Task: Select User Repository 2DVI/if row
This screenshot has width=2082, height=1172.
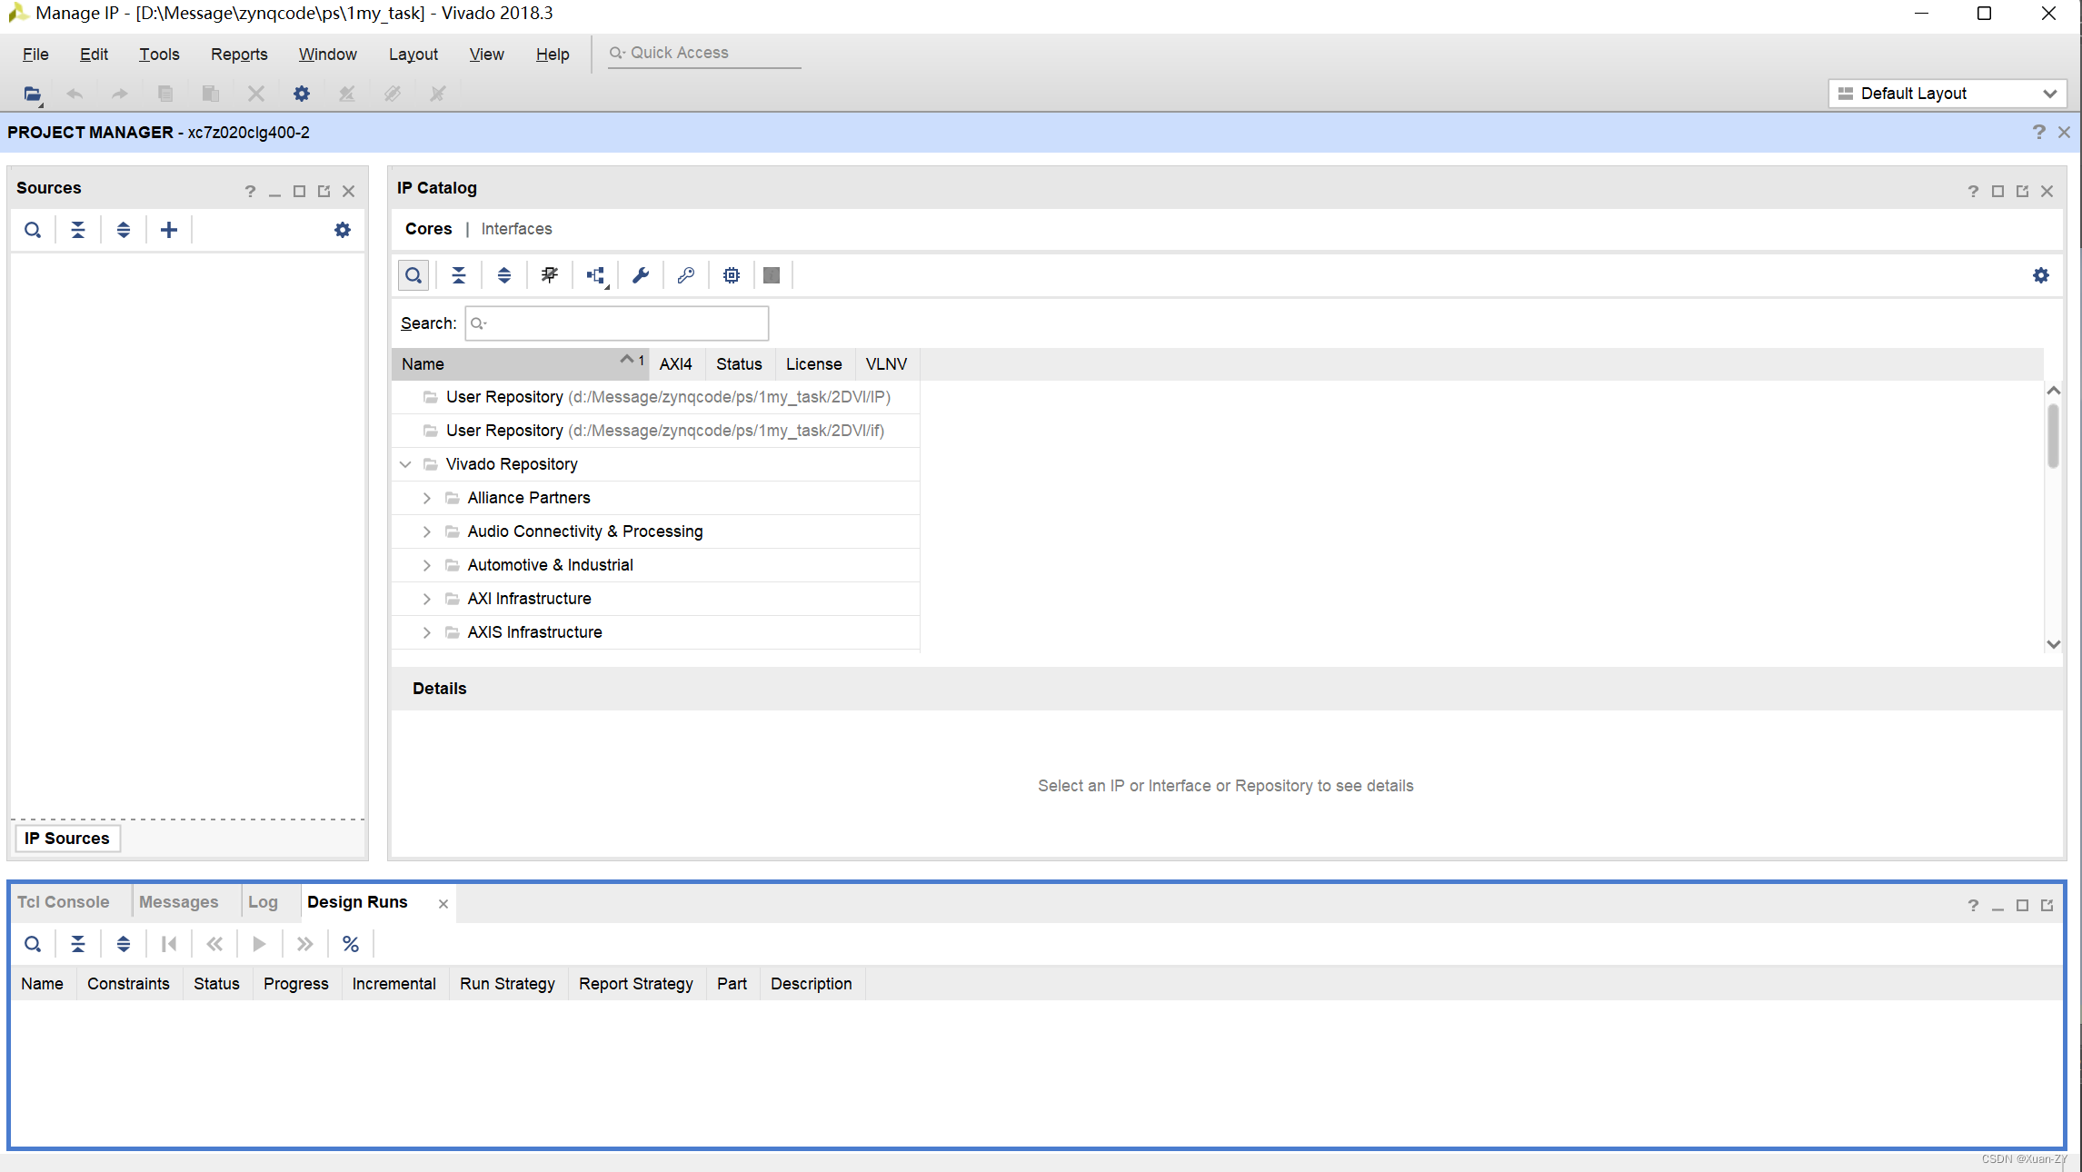Action: pyautogui.click(x=655, y=431)
